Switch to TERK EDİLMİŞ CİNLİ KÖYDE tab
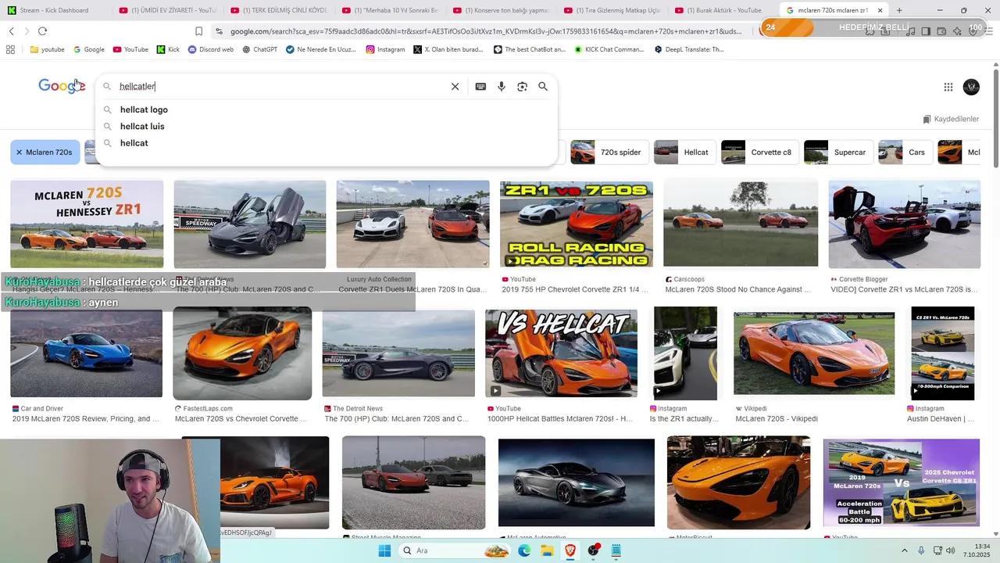 (x=278, y=10)
